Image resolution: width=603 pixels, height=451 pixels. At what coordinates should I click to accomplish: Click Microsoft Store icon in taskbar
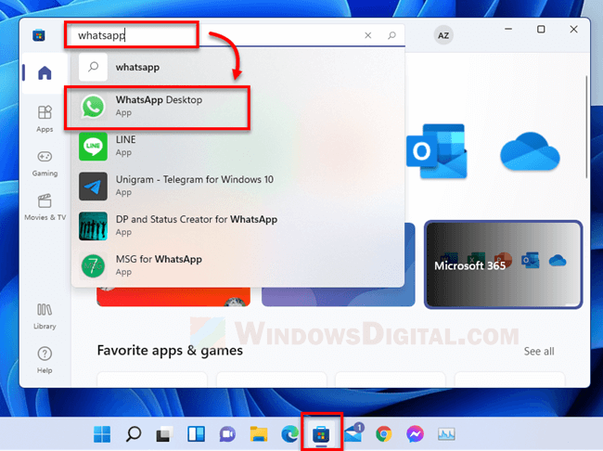coord(321,435)
